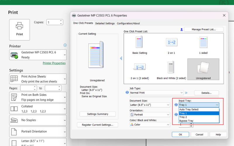Image resolution: width=234 pixels, height=146 pixels.
Task: Open the Collated dropdown
Action: pyautogui.click(x=38, y=109)
